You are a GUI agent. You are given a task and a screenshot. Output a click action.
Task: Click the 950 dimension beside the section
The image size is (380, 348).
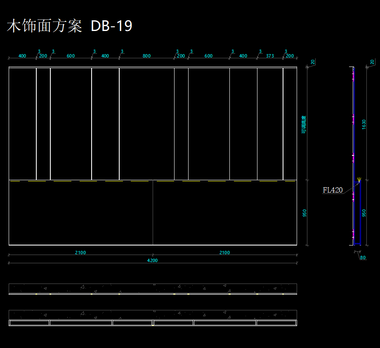point(364,213)
